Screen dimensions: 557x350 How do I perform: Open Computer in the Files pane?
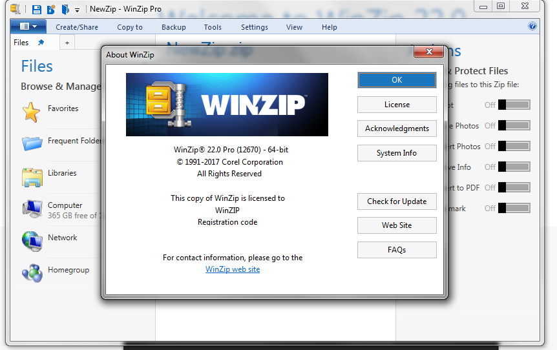coord(65,205)
